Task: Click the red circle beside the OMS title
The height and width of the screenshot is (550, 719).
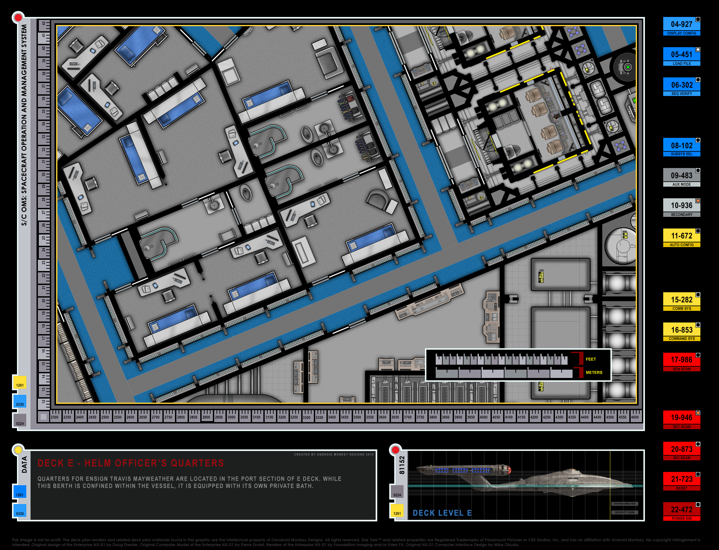Action: [18, 17]
